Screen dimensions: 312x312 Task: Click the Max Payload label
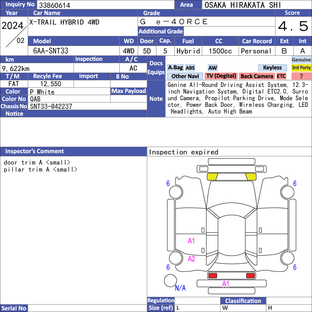tap(129, 91)
